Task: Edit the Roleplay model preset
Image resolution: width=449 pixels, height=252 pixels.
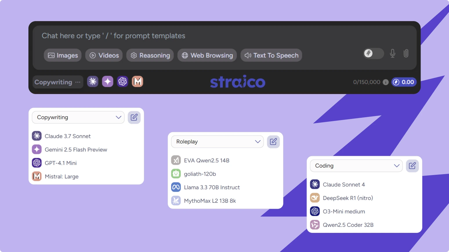Action: click(273, 142)
